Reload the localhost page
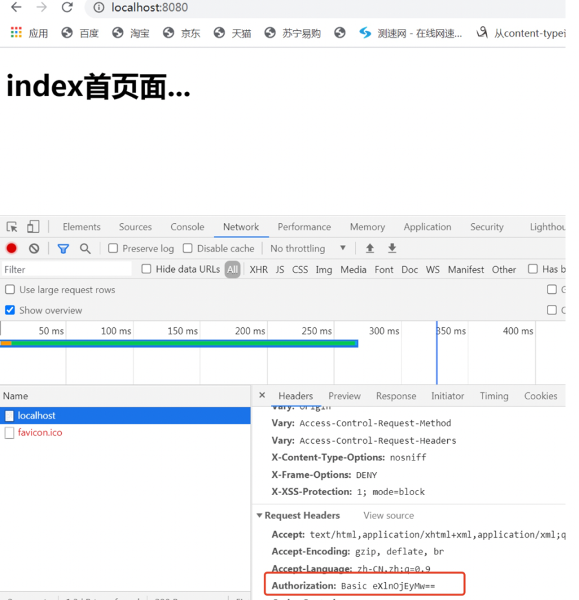This screenshot has width=579, height=600. (x=67, y=8)
